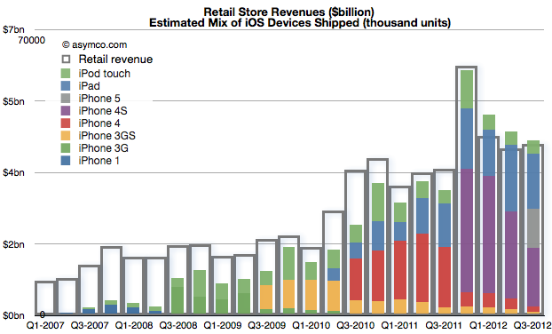Click the $7bn y-axis label
The height and width of the screenshot is (334, 552).
pyautogui.click(x=13, y=29)
